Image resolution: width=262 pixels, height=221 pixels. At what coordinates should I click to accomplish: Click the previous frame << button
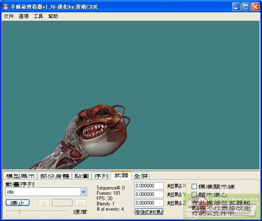(x=44, y=203)
